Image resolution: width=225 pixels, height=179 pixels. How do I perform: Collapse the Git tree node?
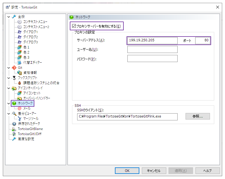9,68
